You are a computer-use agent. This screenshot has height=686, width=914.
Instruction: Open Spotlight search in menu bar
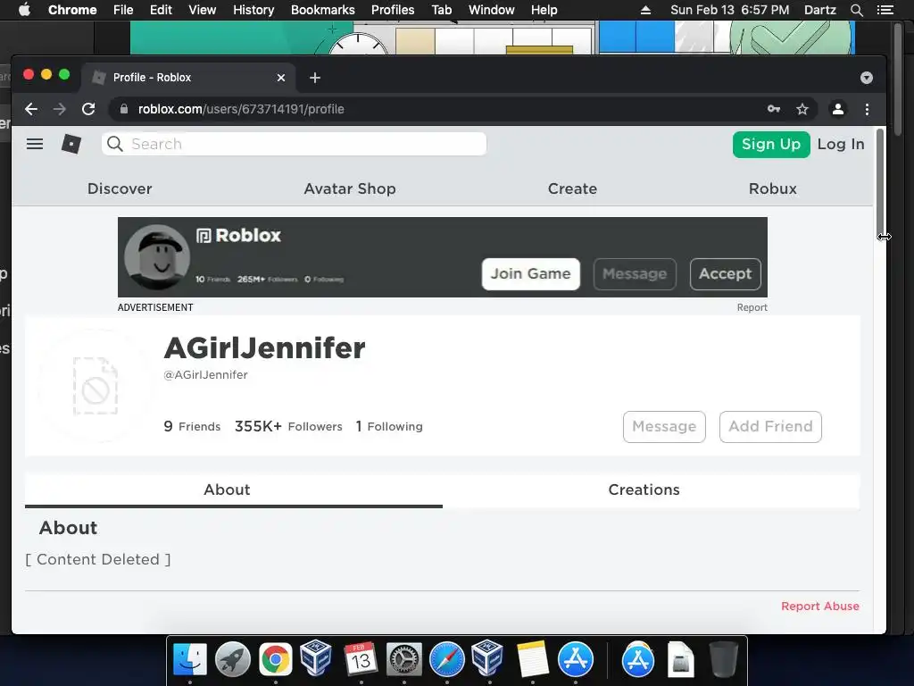tap(856, 10)
